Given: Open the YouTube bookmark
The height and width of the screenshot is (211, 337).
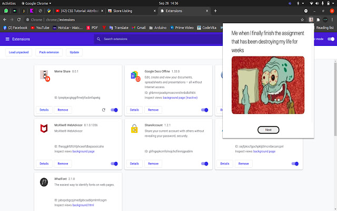Looking at the screenshot, I should (40, 27).
